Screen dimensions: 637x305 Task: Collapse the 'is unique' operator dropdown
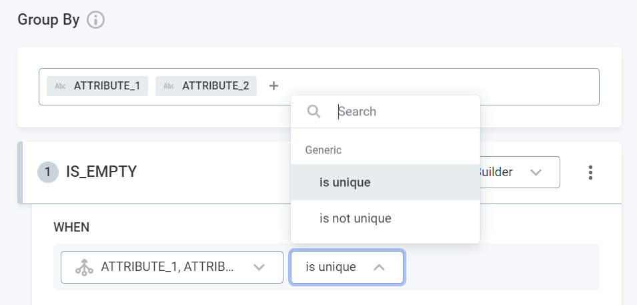(346, 267)
